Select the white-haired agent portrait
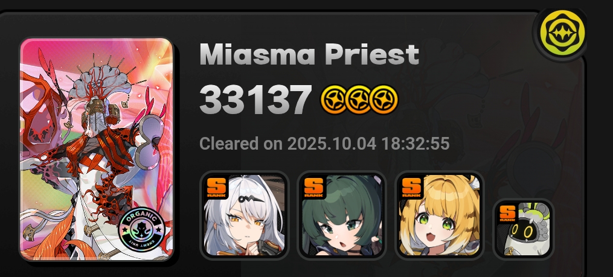 pyautogui.click(x=245, y=215)
